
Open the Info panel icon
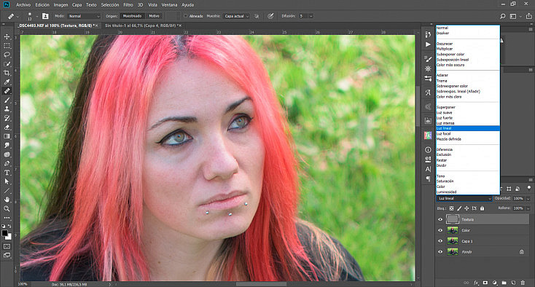click(428, 149)
